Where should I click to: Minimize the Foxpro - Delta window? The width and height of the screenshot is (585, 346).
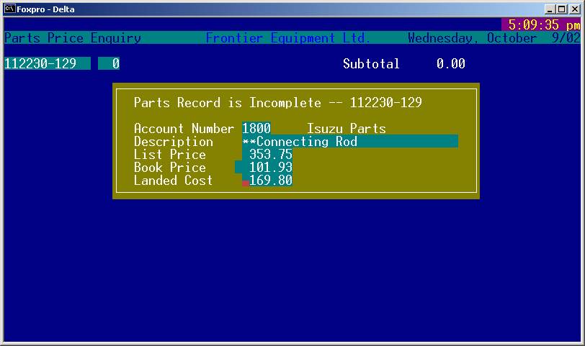[550, 9]
